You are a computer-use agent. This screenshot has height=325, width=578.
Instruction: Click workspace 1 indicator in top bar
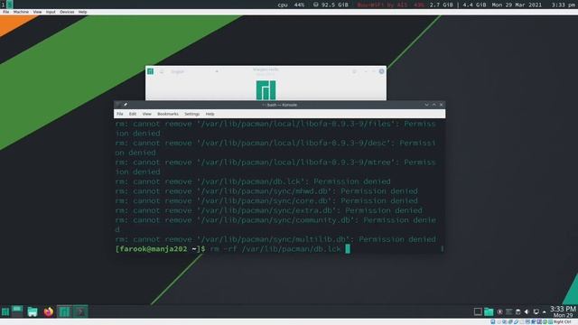click(x=3, y=5)
